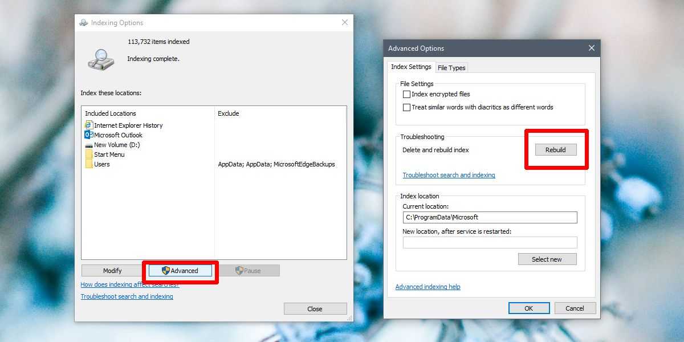Click the New location input field
684x342 pixels.
tap(490, 243)
